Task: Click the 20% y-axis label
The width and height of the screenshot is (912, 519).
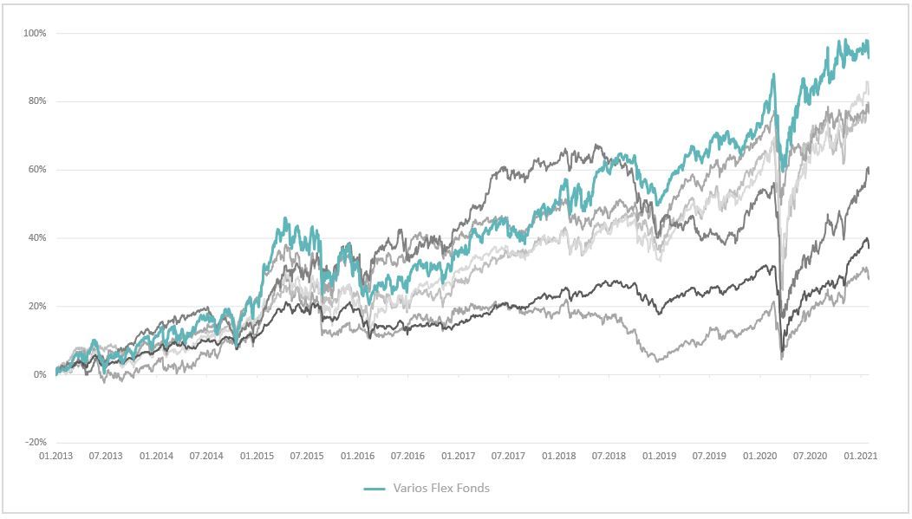Action: (x=36, y=307)
